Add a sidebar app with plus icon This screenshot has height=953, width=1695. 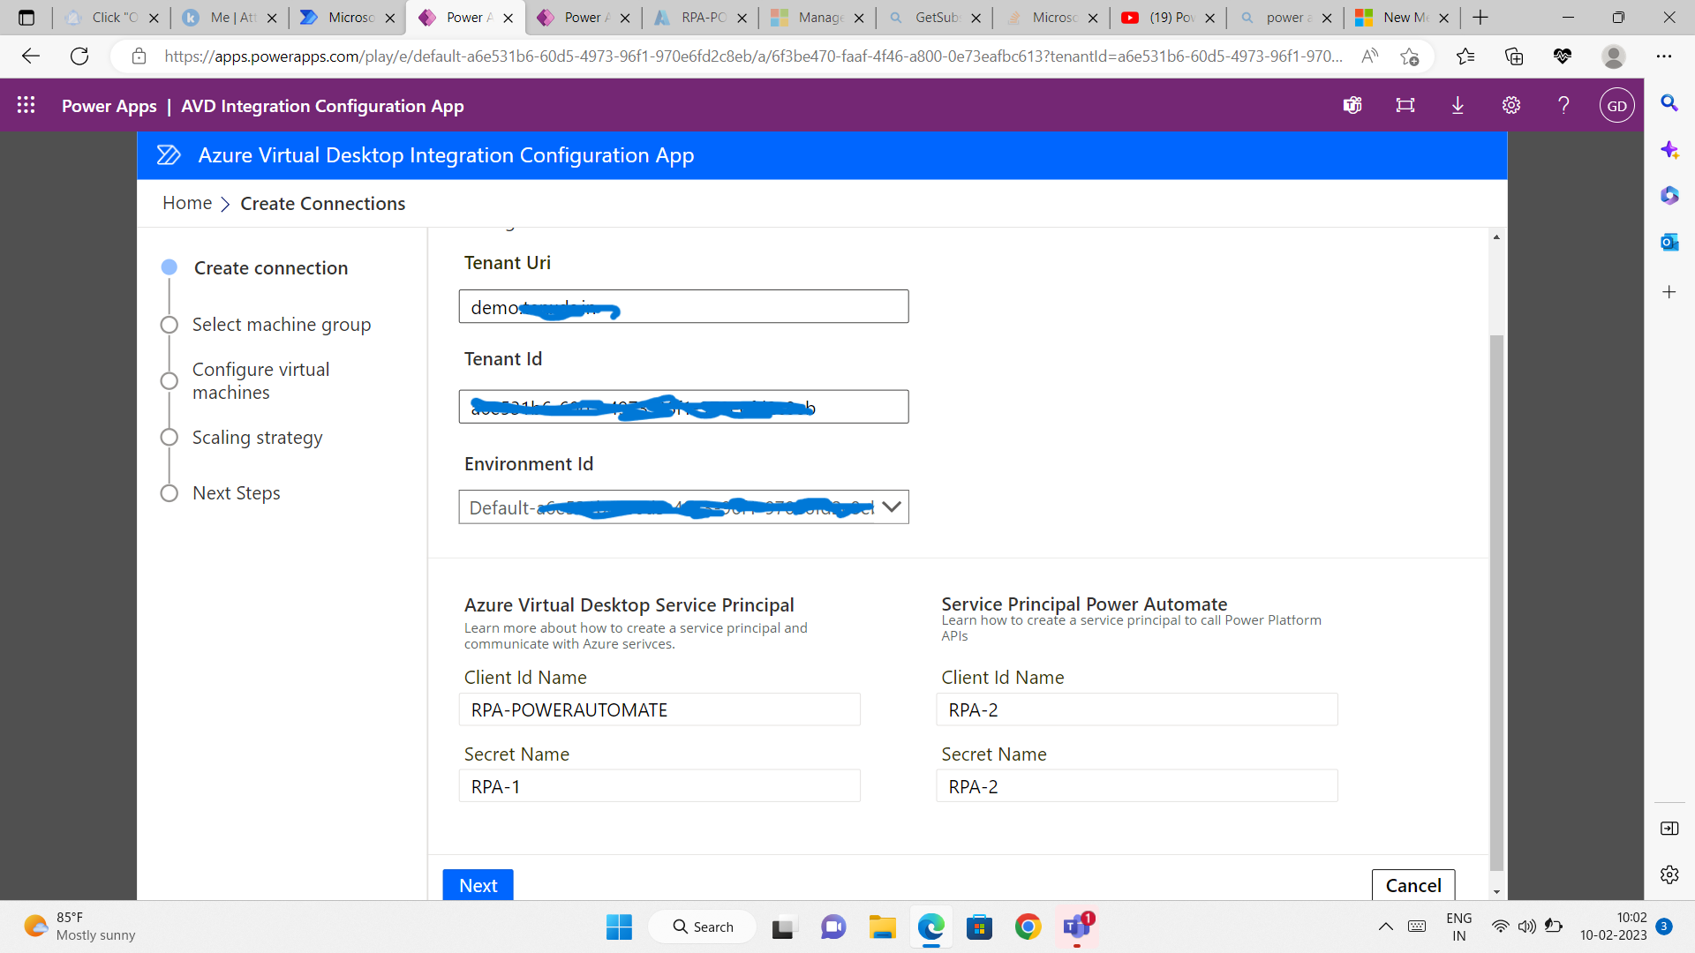tap(1669, 292)
